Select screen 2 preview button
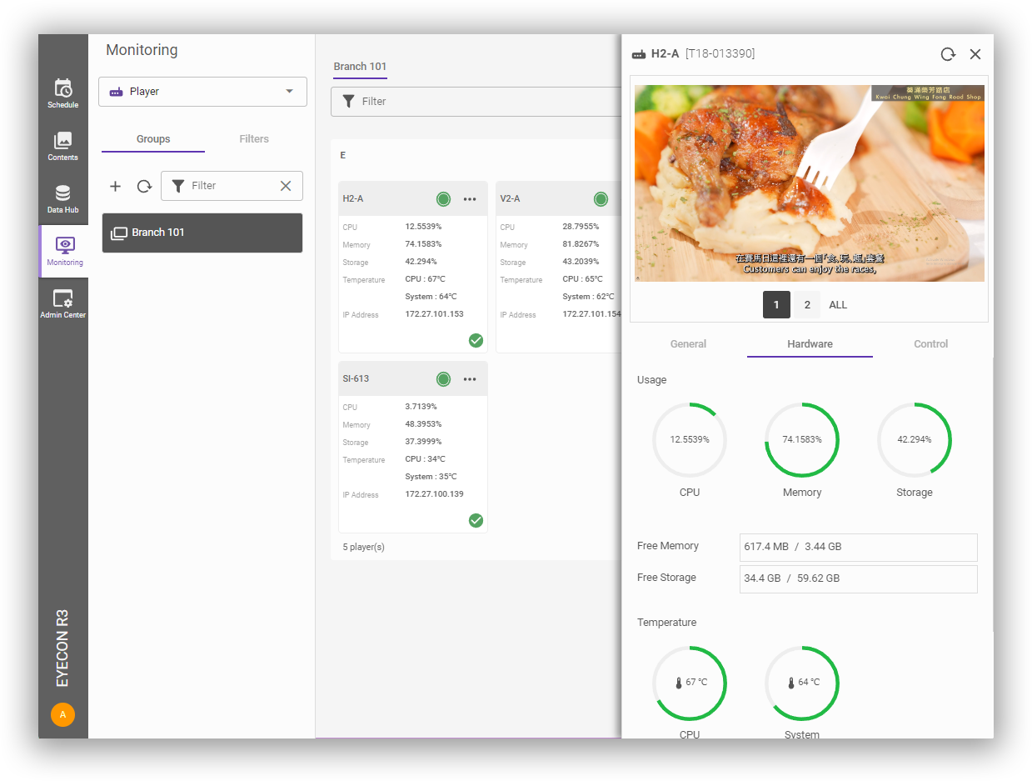The width and height of the screenshot is (1032, 781). click(806, 305)
